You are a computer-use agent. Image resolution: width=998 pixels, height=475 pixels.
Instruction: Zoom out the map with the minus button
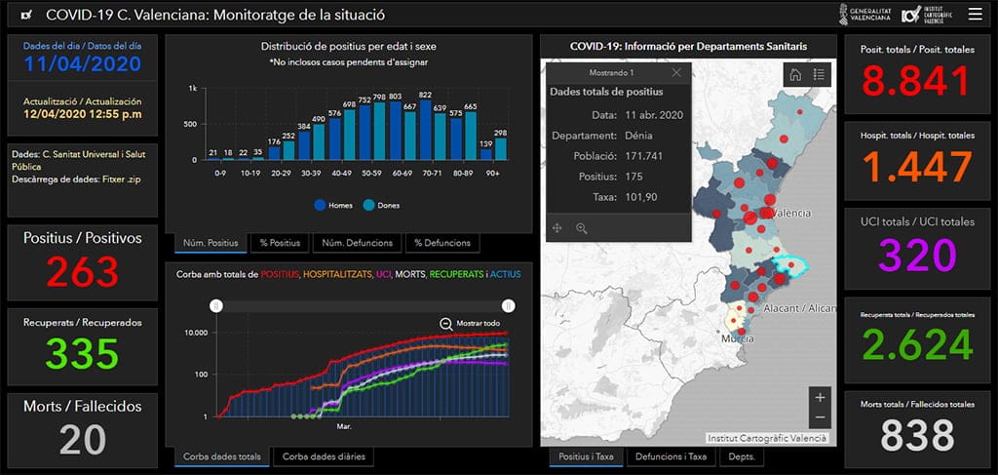[x=820, y=417]
